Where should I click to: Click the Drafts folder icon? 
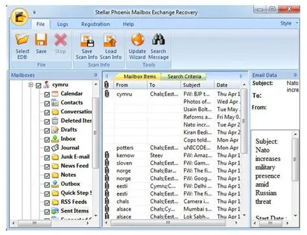(x=55, y=130)
